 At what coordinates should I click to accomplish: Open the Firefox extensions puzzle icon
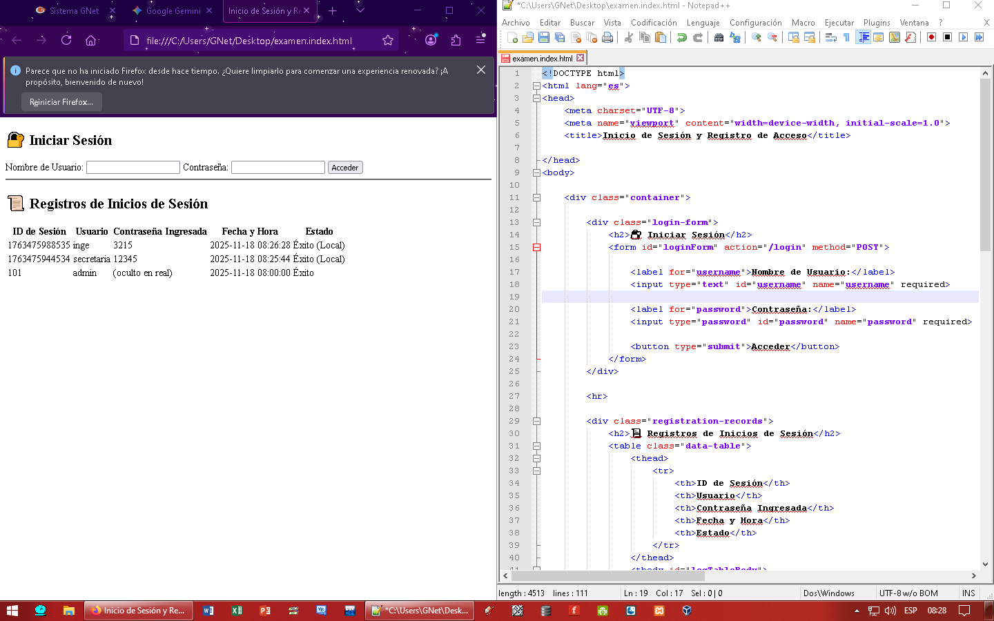point(456,40)
